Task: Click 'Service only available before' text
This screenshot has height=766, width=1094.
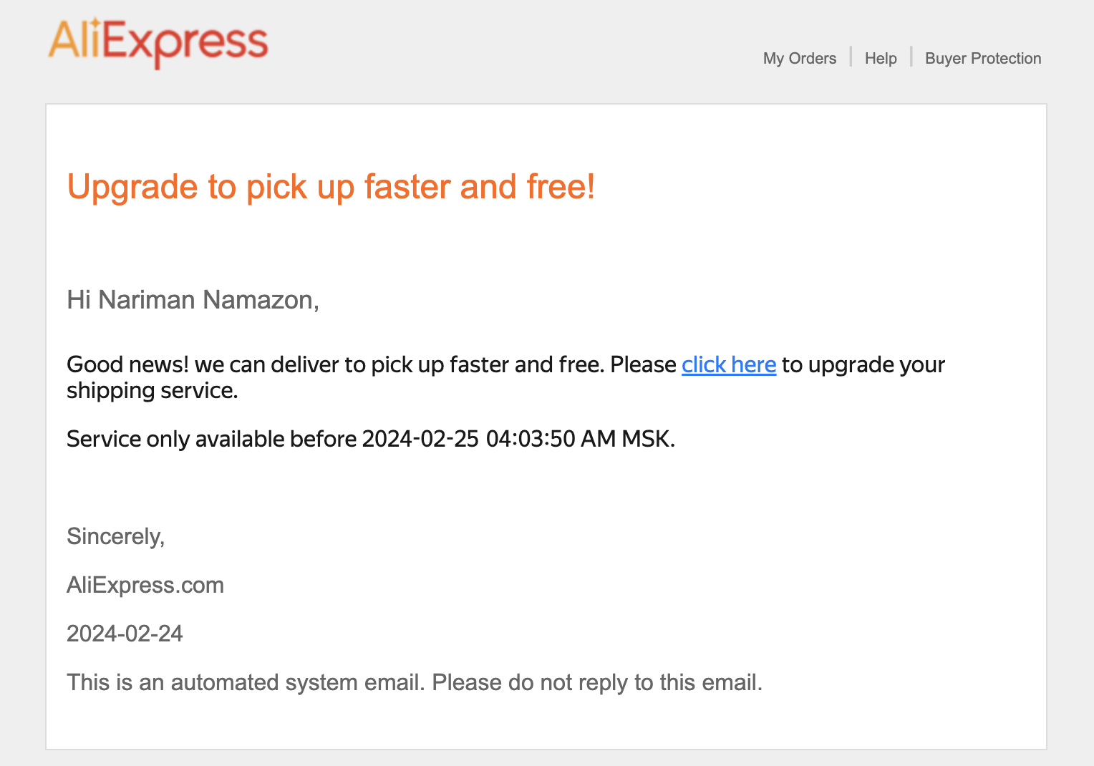Action: click(x=212, y=439)
